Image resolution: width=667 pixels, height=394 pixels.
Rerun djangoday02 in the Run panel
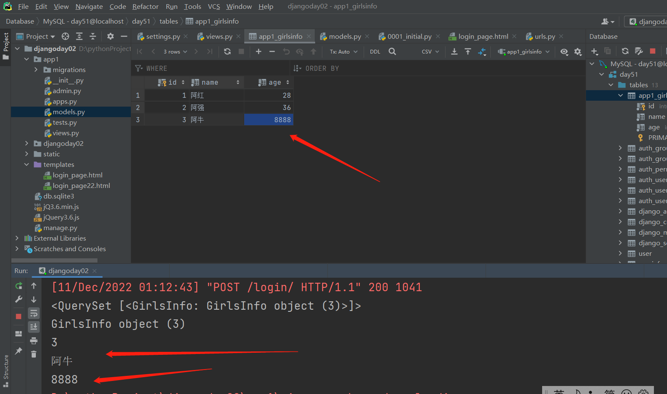19,286
